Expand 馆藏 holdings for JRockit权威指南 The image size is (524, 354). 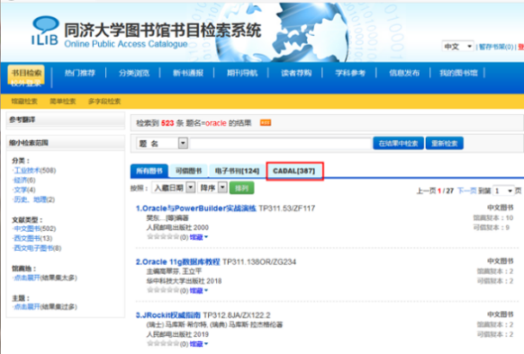point(198,343)
